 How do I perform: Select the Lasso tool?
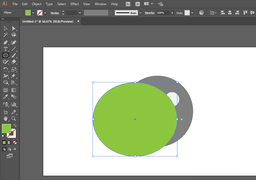tap(14, 35)
